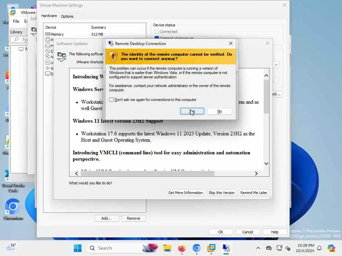
Task: Open Visual Studio Code desktop shortcut
Action: coord(13,182)
